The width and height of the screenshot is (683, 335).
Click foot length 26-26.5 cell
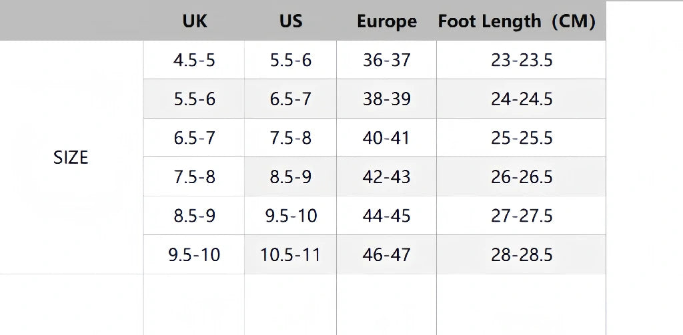(522, 177)
